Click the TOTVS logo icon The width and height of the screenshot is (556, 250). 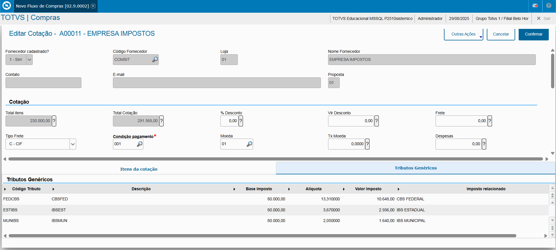click(6, 6)
